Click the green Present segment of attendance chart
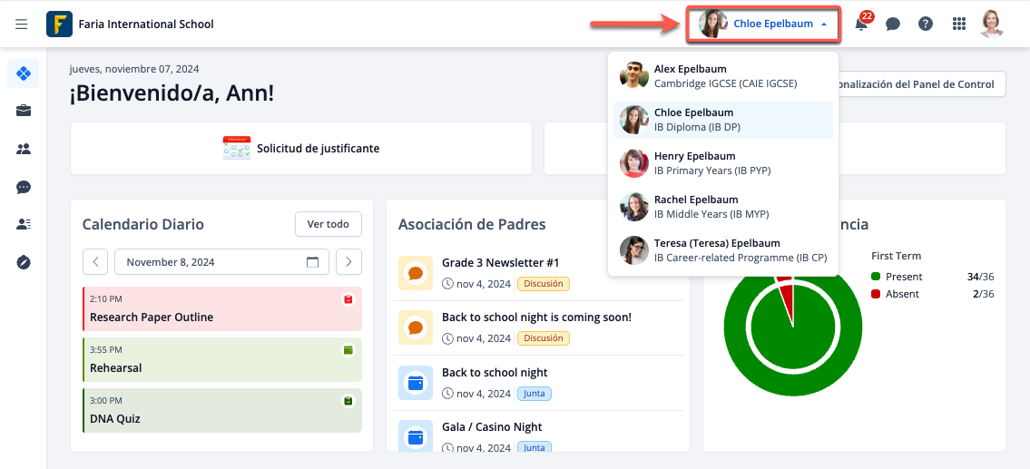Screen dimensions: 1030x469 click(762, 363)
